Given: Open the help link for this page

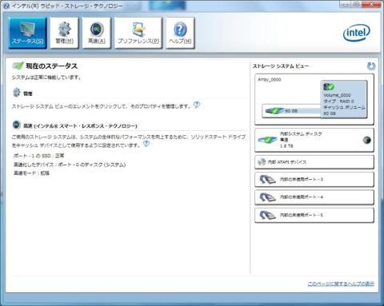Looking at the screenshot, I should (341, 284).
